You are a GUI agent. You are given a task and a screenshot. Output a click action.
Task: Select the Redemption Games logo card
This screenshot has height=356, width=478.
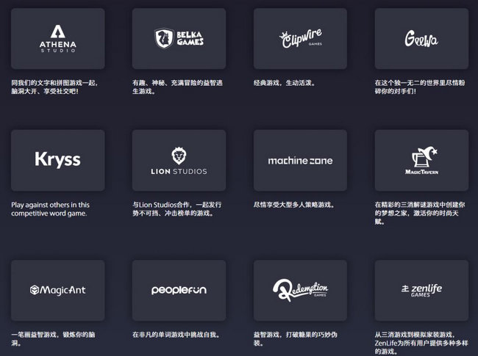300,290
